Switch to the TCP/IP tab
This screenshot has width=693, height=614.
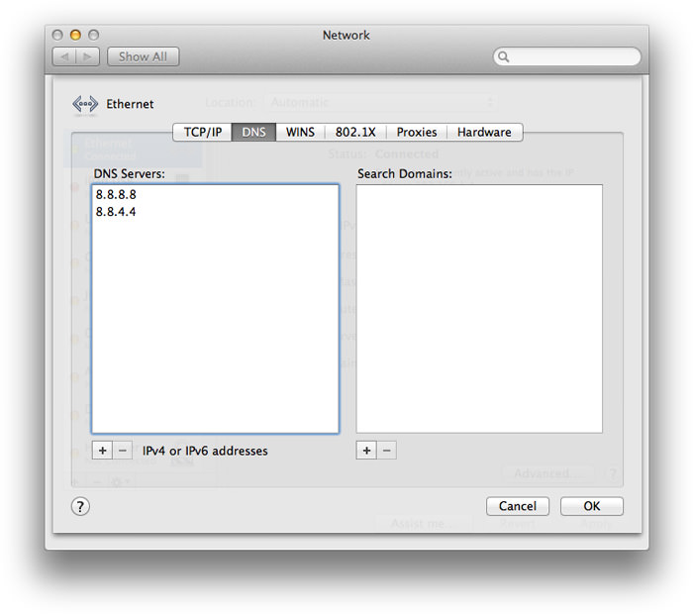point(202,132)
